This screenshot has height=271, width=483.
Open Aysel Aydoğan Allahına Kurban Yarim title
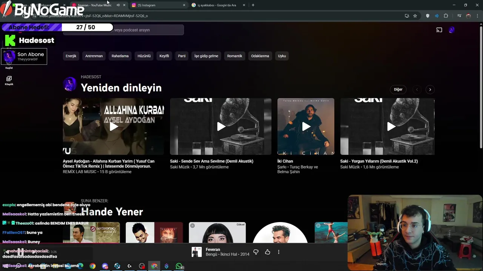(x=109, y=164)
